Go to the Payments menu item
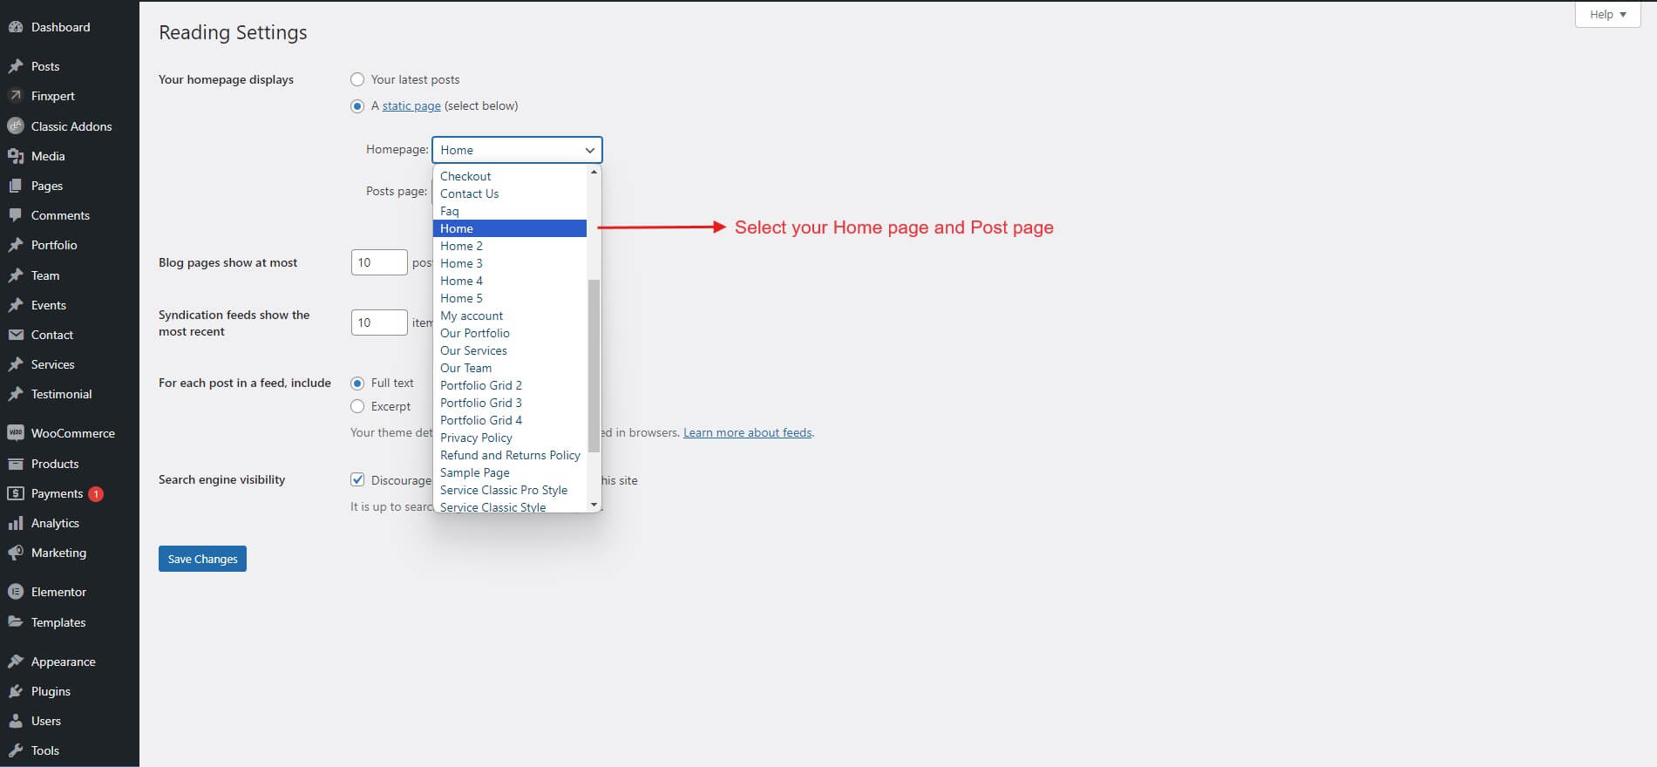Screen dimensions: 1657x767 pos(57,493)
